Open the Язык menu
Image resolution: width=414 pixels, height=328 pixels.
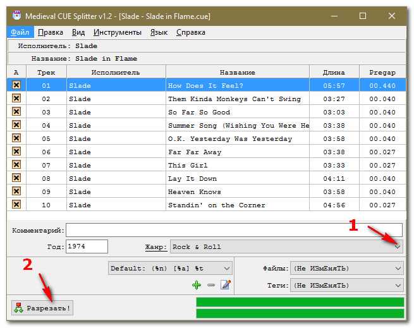[159, 32]
